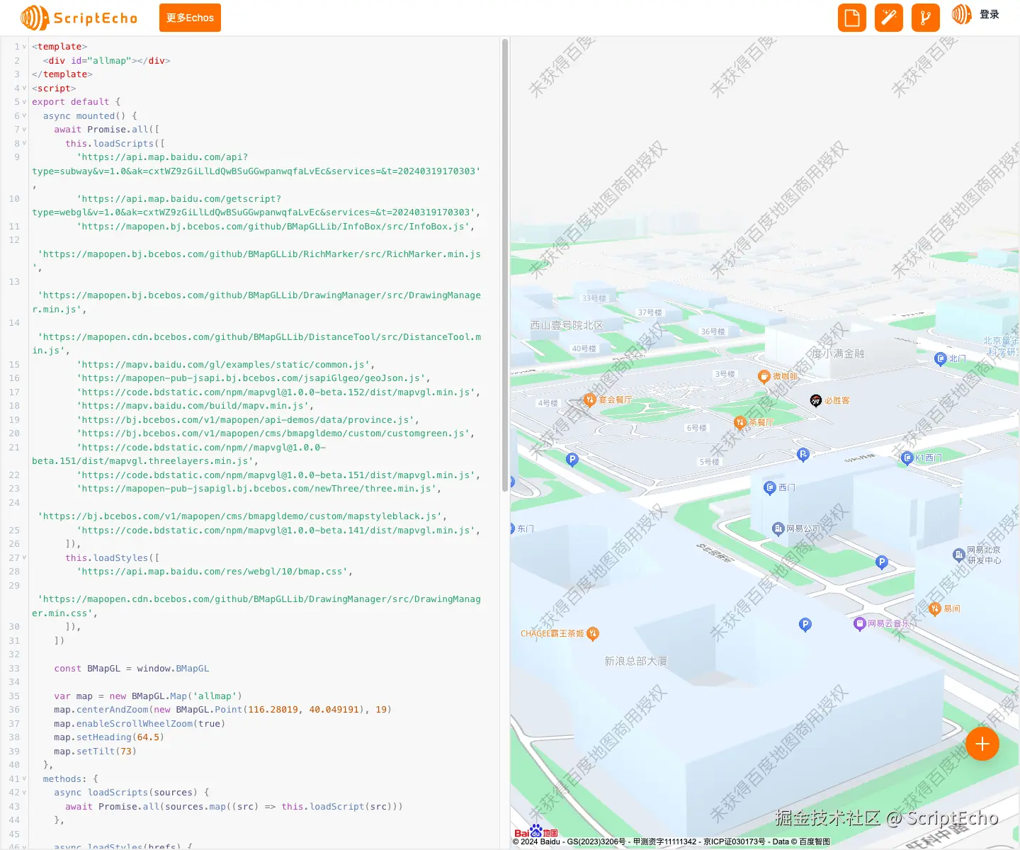Click the 网易公司 building marker icon
1020x850 pixels.
click(778, 528)
